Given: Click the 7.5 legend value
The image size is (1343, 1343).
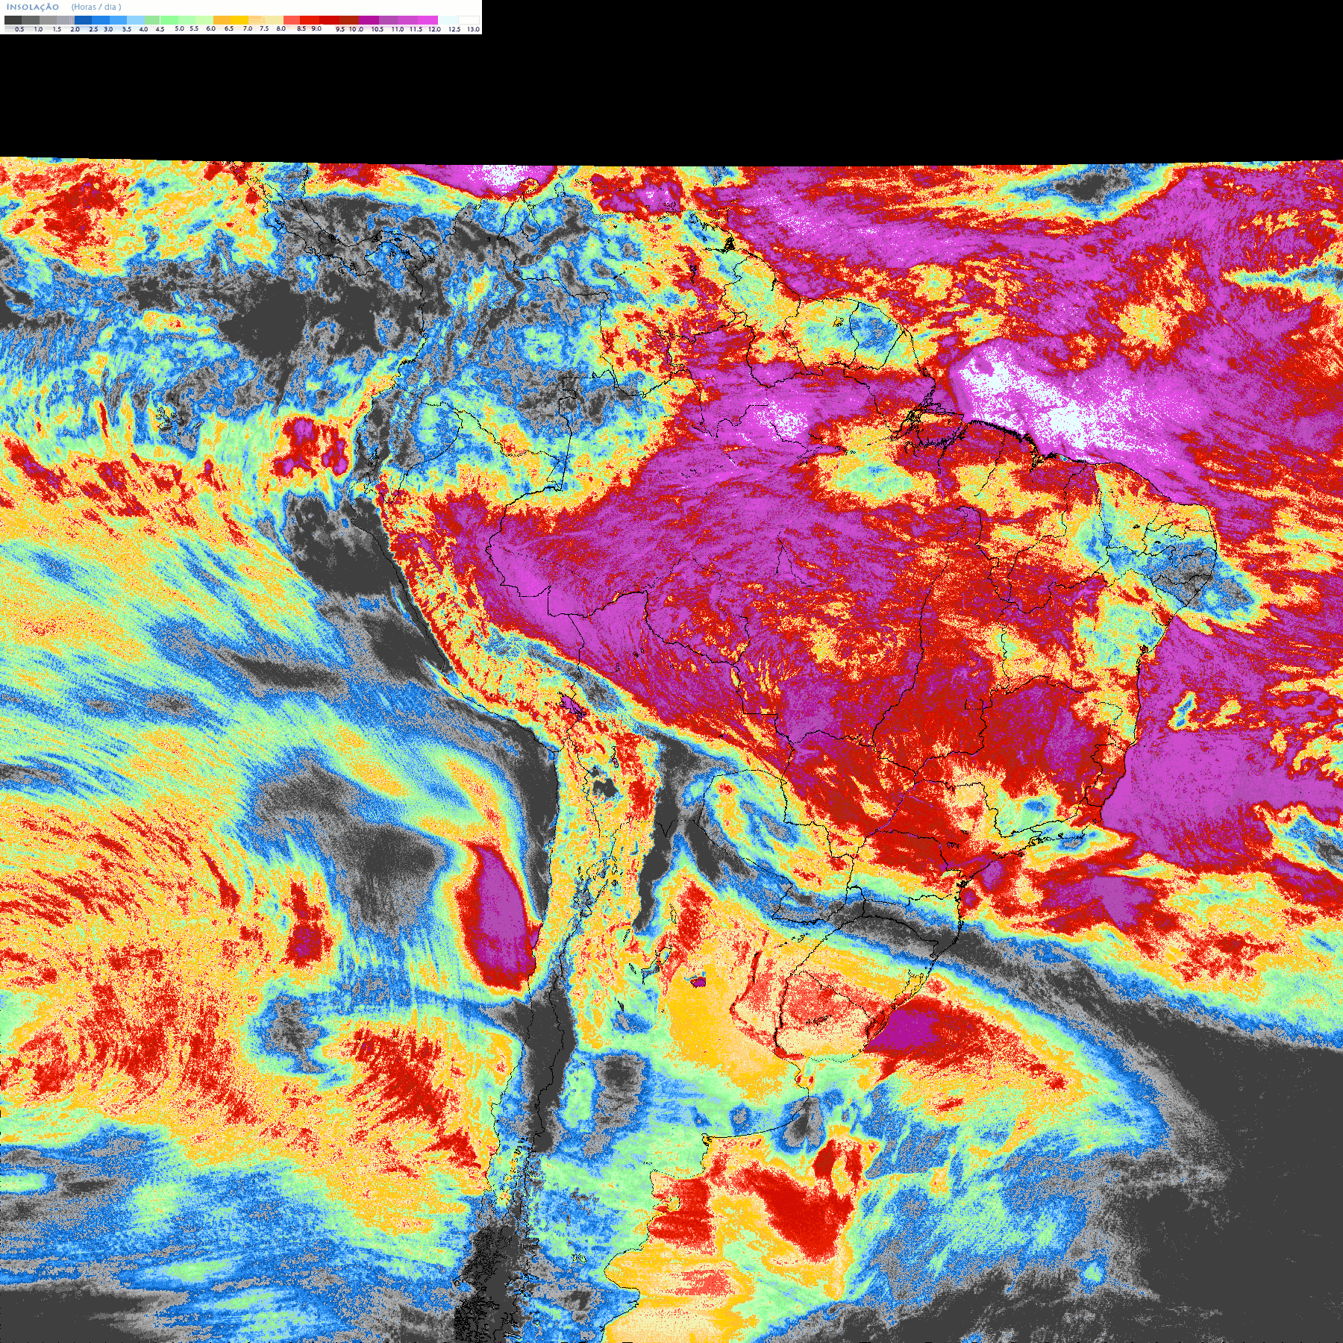Looking at the screenshot, I should click(x=264, y=28).
